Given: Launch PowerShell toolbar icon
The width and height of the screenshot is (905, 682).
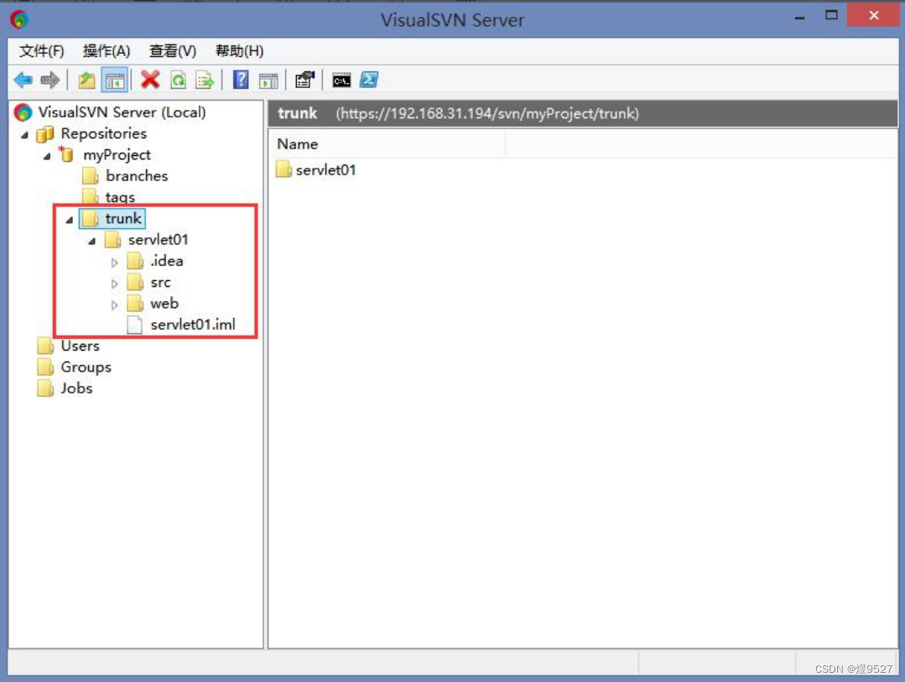Looking at the screenshot, I should tap(369, 80).
